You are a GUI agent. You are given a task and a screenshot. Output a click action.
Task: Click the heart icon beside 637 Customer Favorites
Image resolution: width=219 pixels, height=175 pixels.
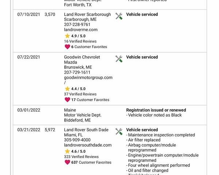click(67, 162)
